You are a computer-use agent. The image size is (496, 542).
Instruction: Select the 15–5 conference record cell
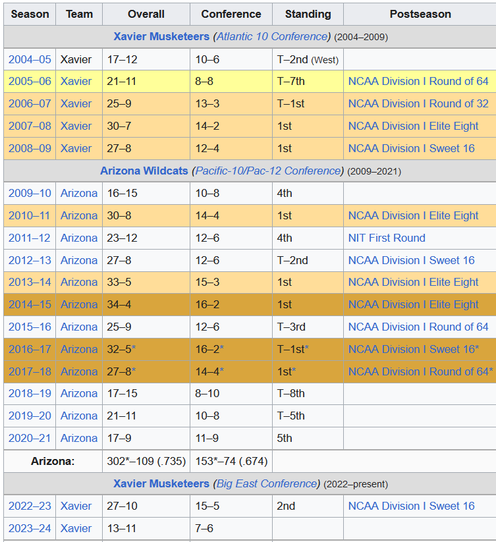tap(231, 506)
